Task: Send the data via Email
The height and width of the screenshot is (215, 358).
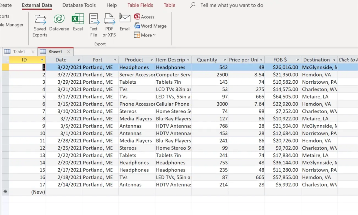Action: (x=125, y=25)
